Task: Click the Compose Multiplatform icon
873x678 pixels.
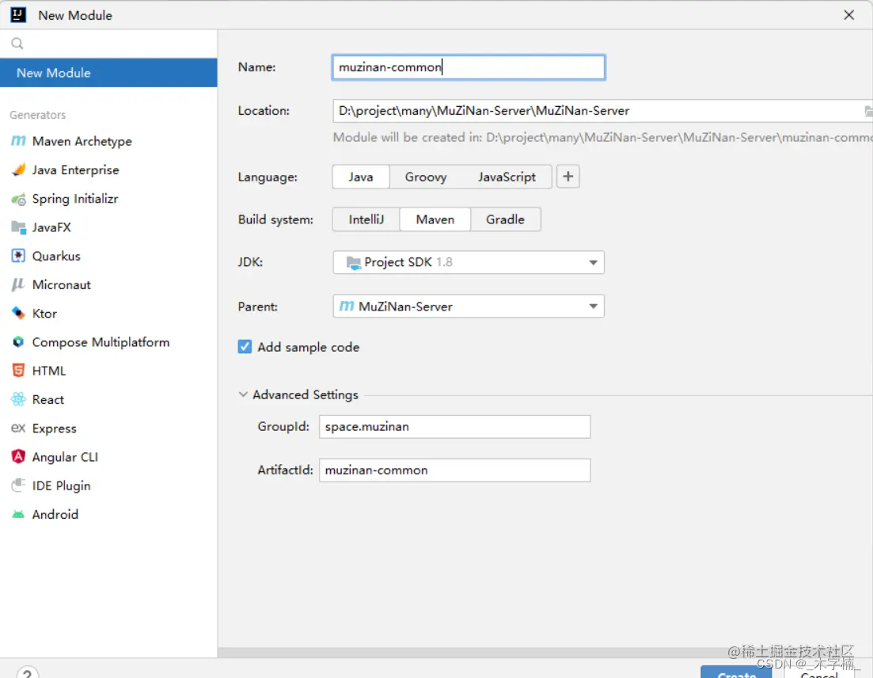Action: 18,341
